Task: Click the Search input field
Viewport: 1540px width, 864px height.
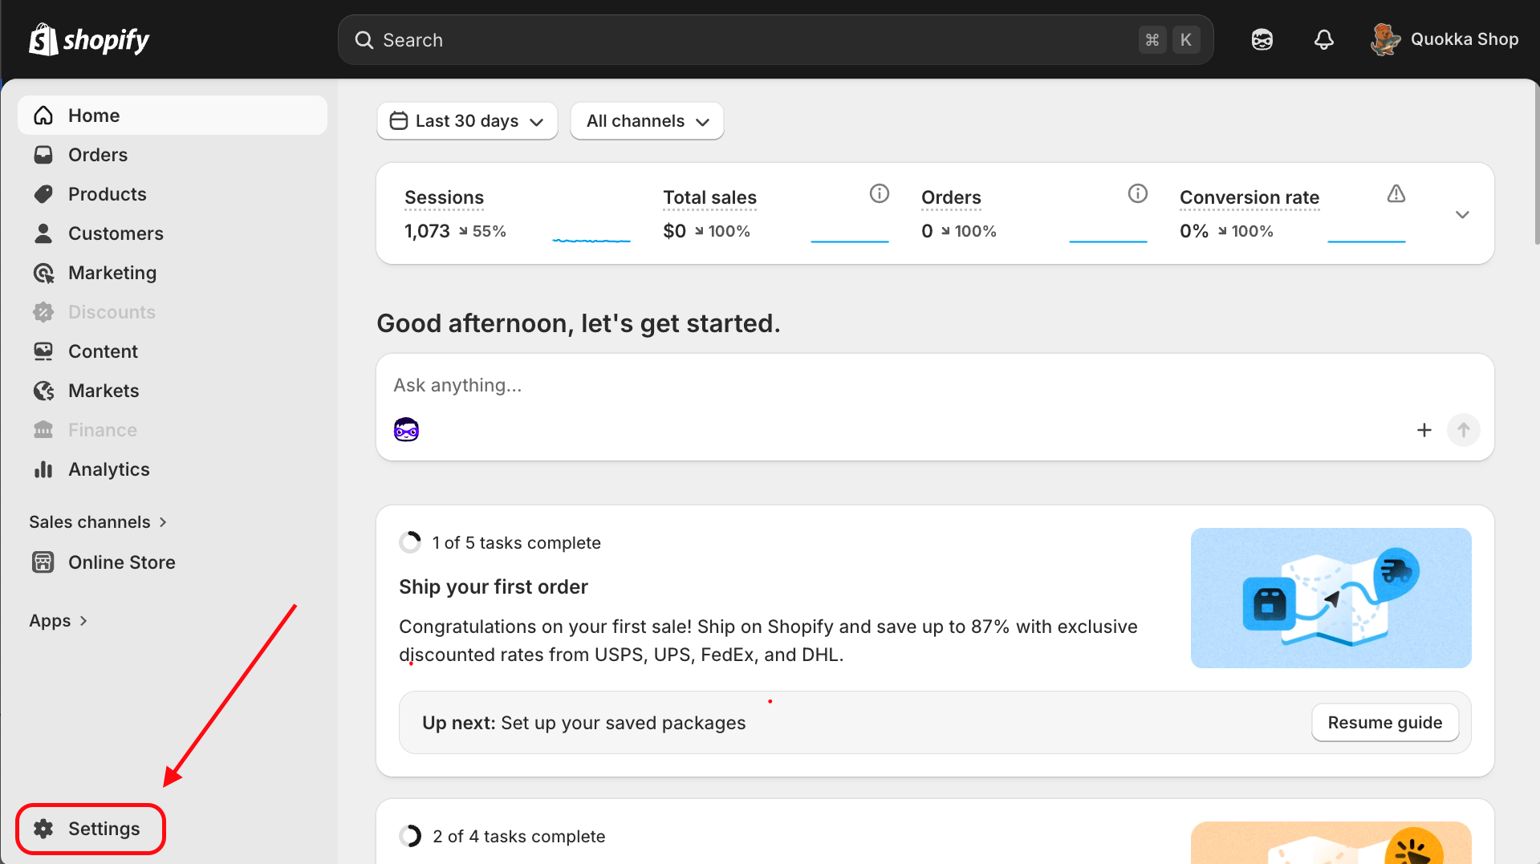Action: point(775,40)
